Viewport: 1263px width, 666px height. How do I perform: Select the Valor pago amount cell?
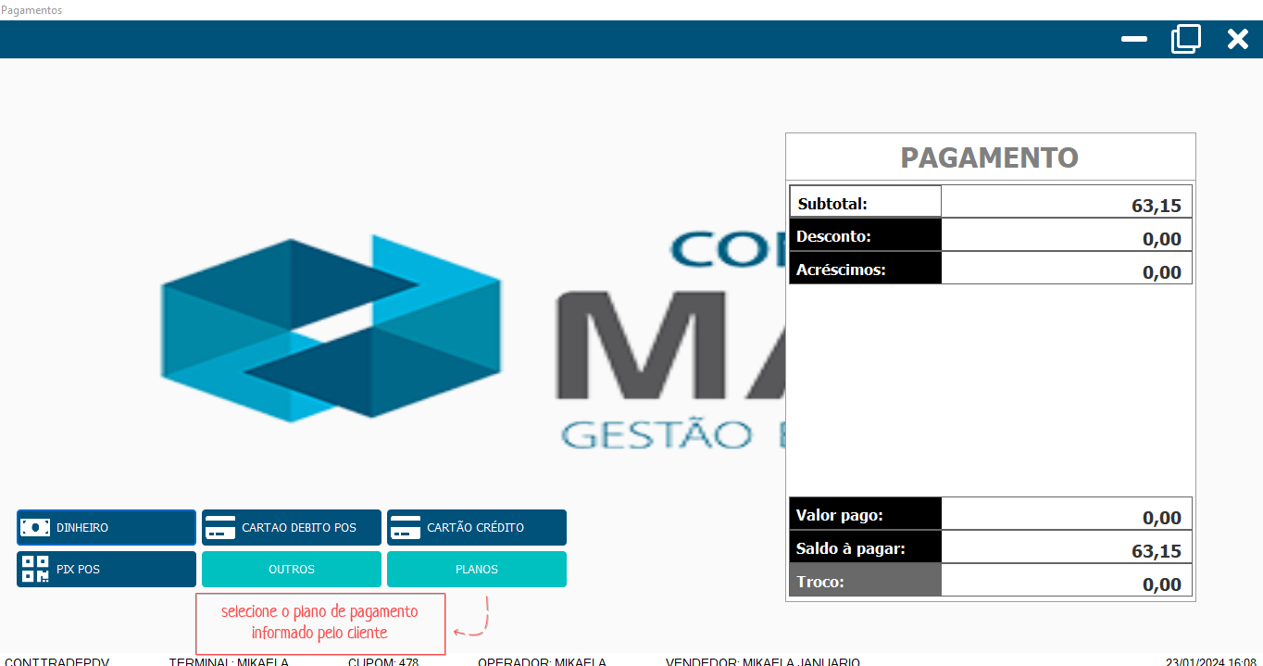tap(1066, 515)
